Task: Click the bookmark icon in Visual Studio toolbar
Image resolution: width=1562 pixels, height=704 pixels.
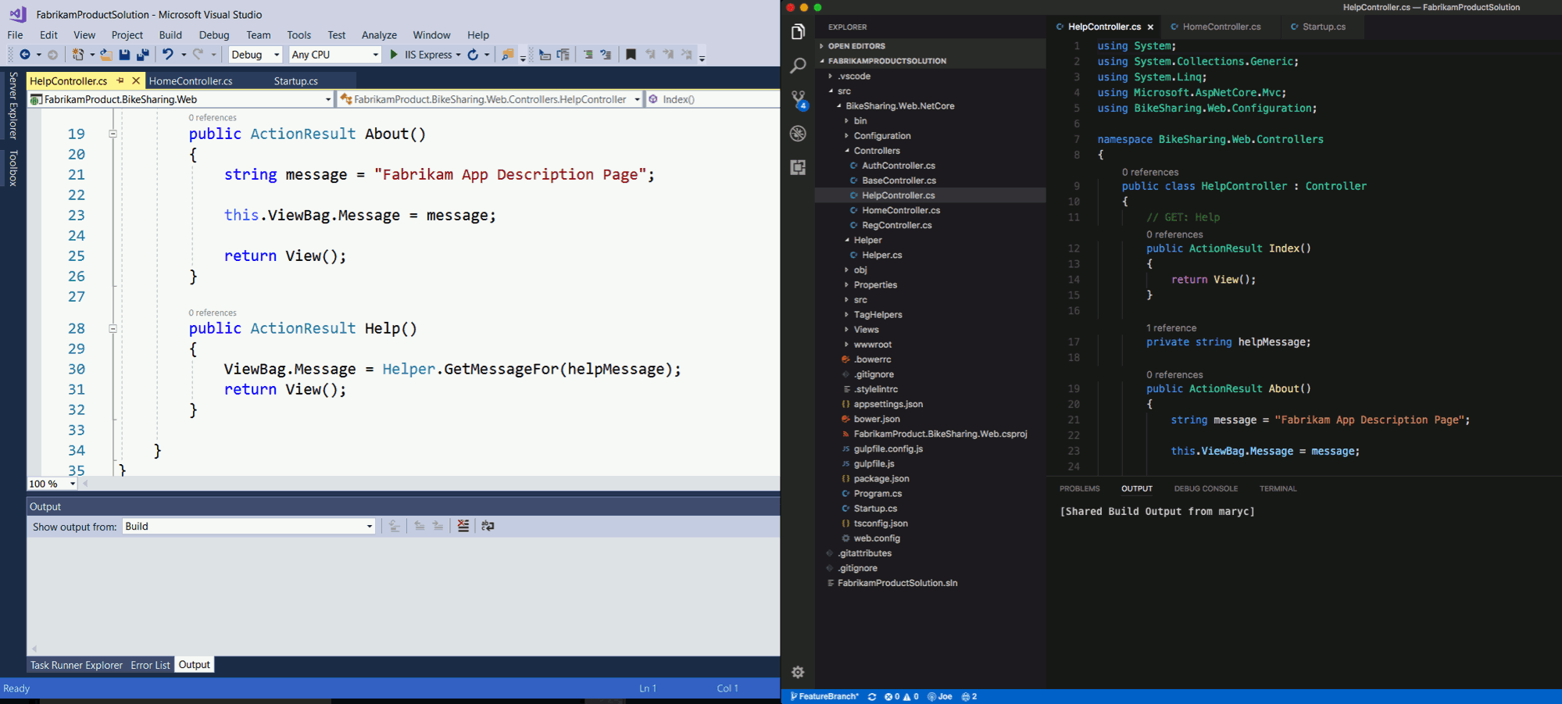Action: click(631, 55)
